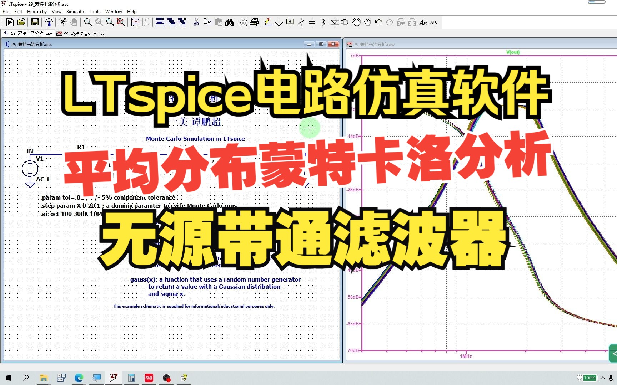This screenshot has height=385, width=617.
Task: Open Find with the binoculars icon
Action: (229, 22)
